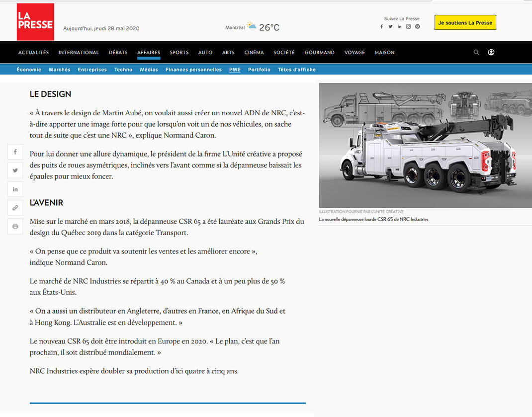Click the 'Suivez La Presse' label

(x=402, y=19)
